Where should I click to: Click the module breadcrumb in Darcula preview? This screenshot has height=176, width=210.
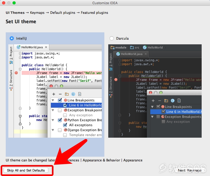point(118,47)
